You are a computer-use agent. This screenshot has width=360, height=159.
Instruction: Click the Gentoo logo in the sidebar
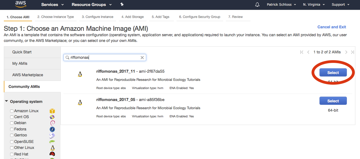tap(52, 135)
